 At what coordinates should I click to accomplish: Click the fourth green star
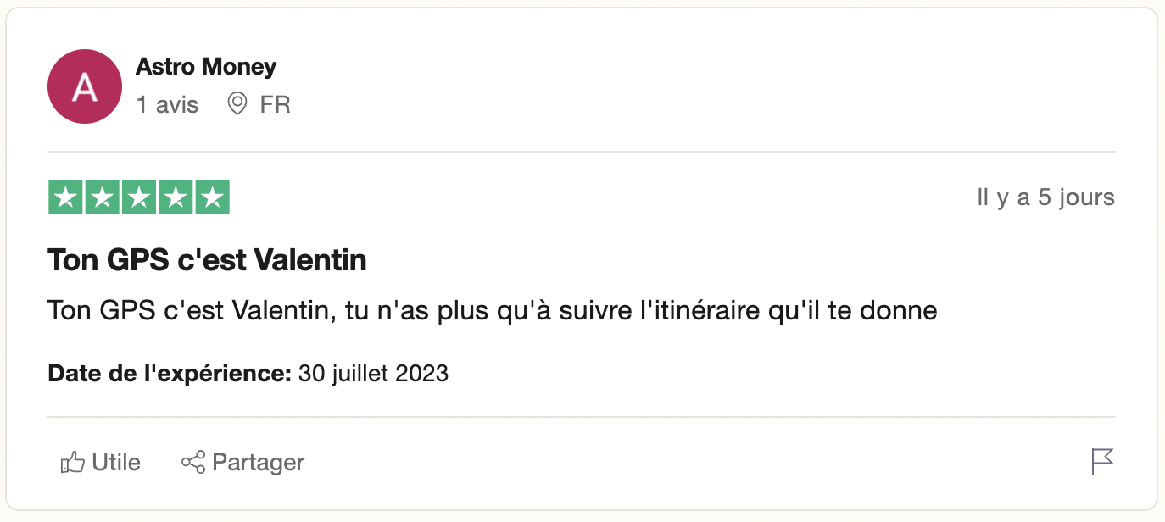(x=176, y=197)
